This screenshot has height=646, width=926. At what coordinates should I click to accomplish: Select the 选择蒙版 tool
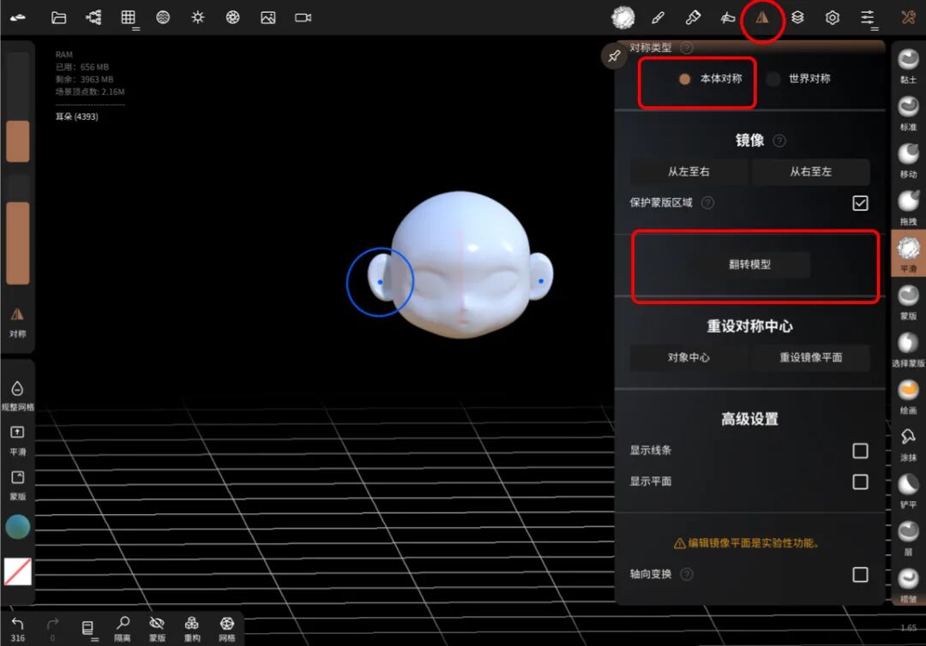(908, 350)
